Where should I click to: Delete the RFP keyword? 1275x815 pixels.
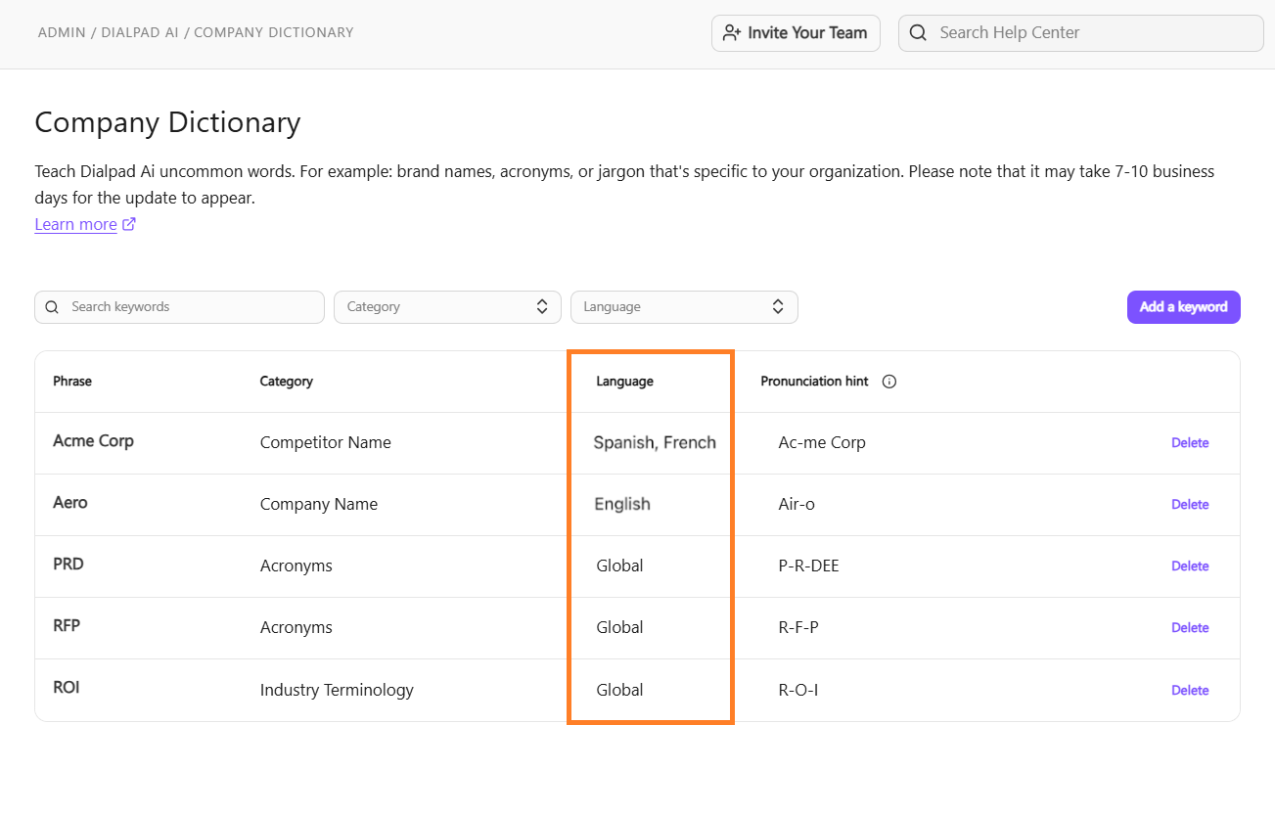click(x=1190, y=628)
